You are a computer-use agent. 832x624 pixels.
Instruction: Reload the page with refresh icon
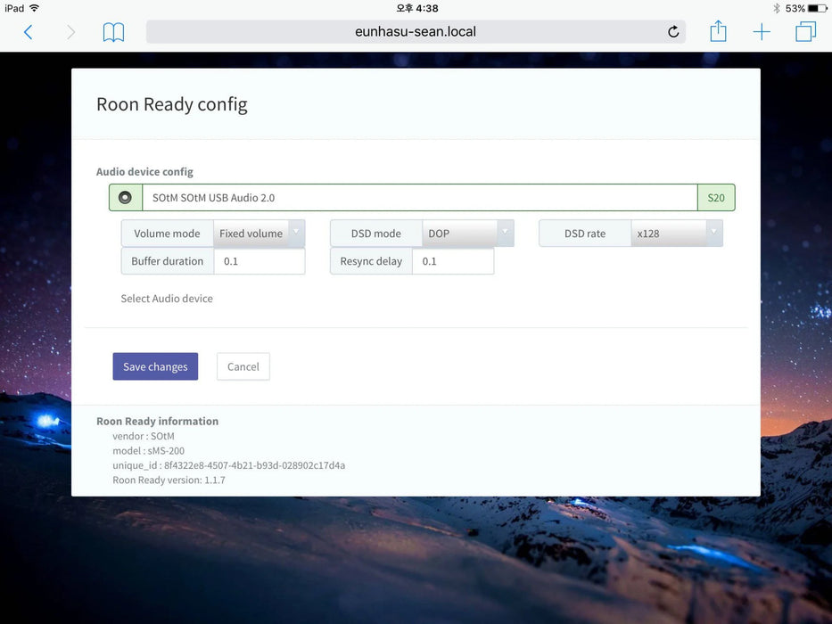pos(673,32)
